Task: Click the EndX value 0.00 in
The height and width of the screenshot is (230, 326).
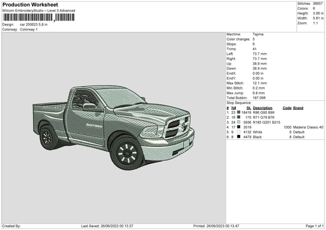Action: (x=258, y=73)
